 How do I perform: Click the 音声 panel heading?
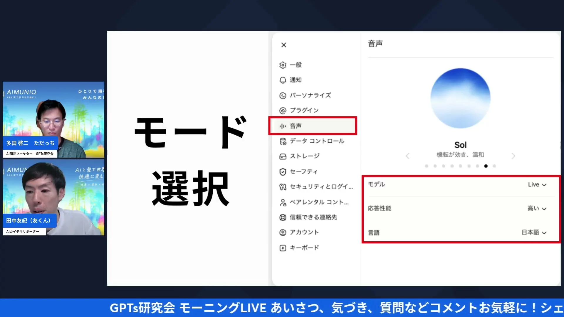(375, 43)
